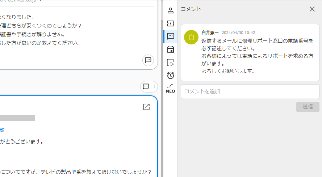This screenshot has height=177, width=322.
Task: Click comment bubble button on upper message
Action: (148, 60)
